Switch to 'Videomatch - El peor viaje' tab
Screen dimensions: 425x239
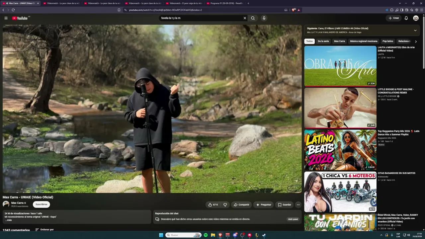coord(184,3)
